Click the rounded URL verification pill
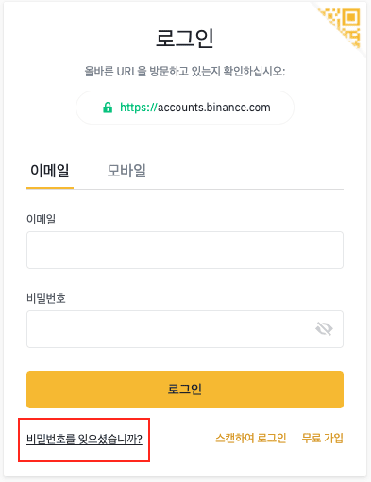The image size is (371, 482). [x=185, y=108]
